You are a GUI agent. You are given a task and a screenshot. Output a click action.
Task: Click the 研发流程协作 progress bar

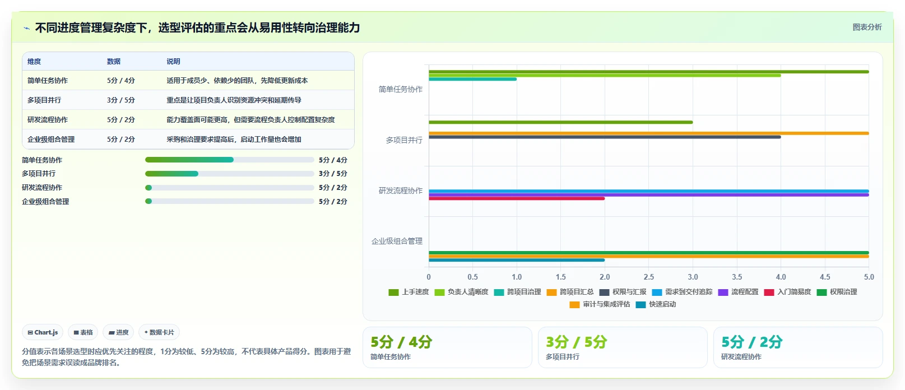[x=230, y=188]
